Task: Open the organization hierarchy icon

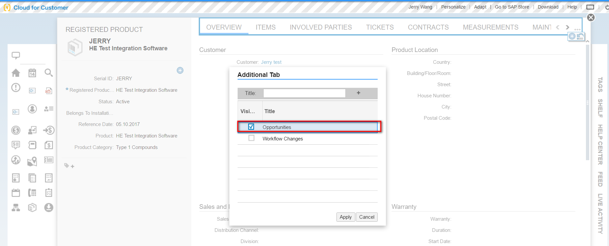Action: [x=16, y=208]
